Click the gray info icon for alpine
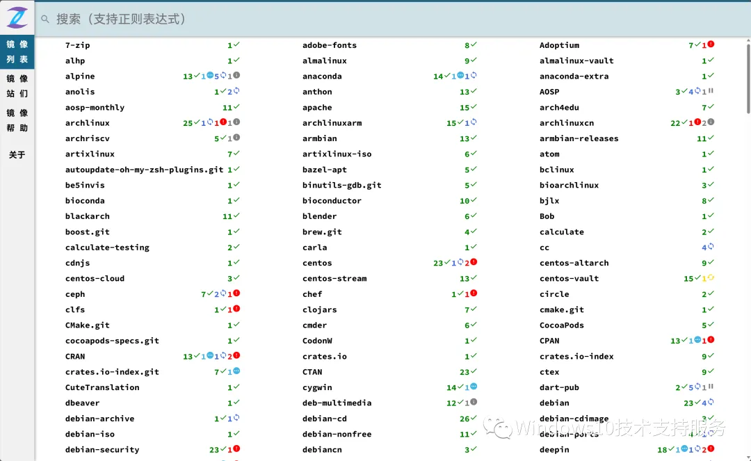 click(236, 75)
